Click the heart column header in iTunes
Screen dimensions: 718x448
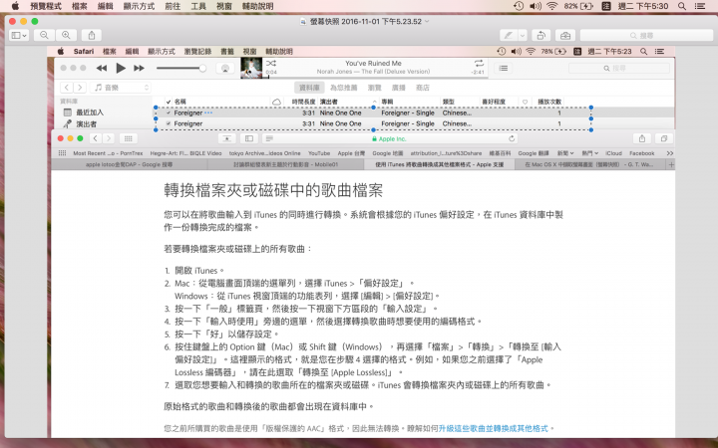click(525, 102)
